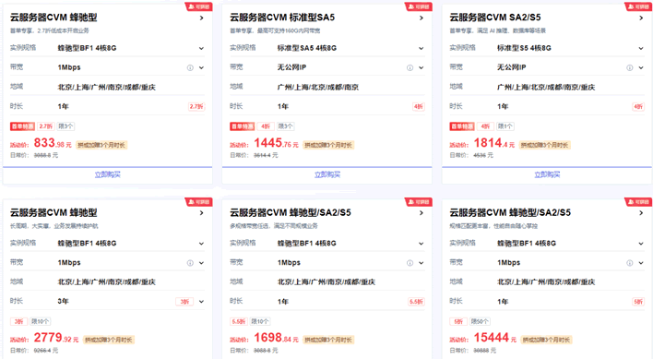Viewport: 653px width, 359px height.
Task: Click the 广州/上海/北京/成都/南京/重庆 region text
Action: click(x=546, y=88)
